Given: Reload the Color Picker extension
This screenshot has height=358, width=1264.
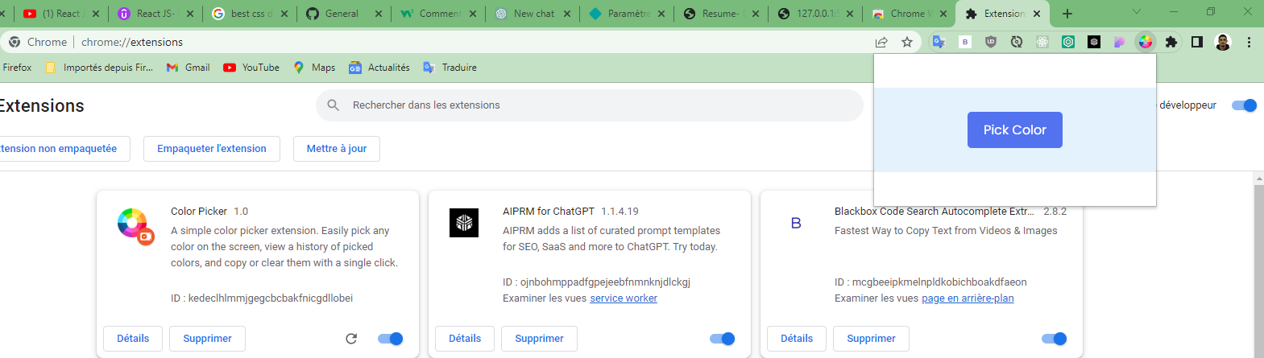Looking at the screenshot, I should pos(351,339).
